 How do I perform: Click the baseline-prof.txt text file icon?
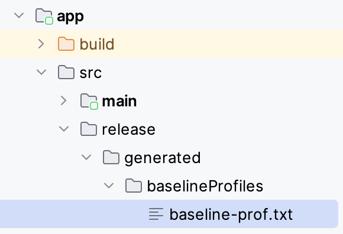tap(156, 214)
